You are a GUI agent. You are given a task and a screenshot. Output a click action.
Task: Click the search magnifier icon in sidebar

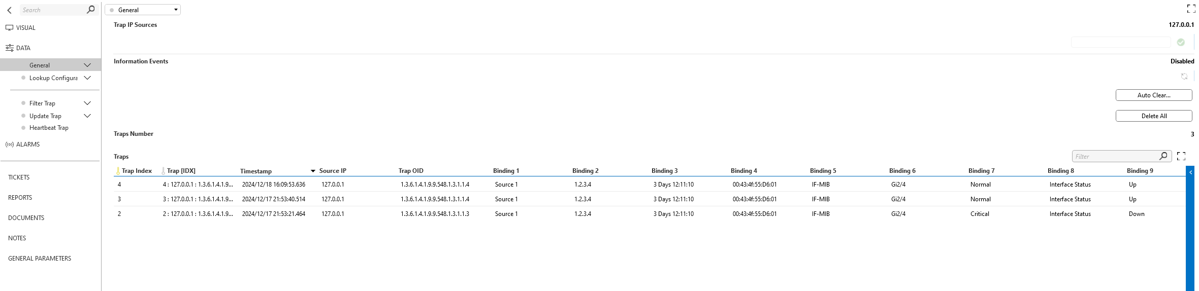[x=91, y=10]
